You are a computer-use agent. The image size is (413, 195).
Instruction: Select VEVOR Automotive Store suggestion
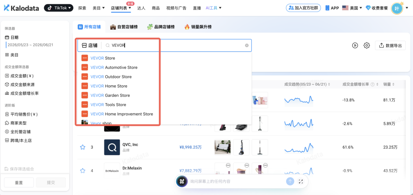coord(164,67)
